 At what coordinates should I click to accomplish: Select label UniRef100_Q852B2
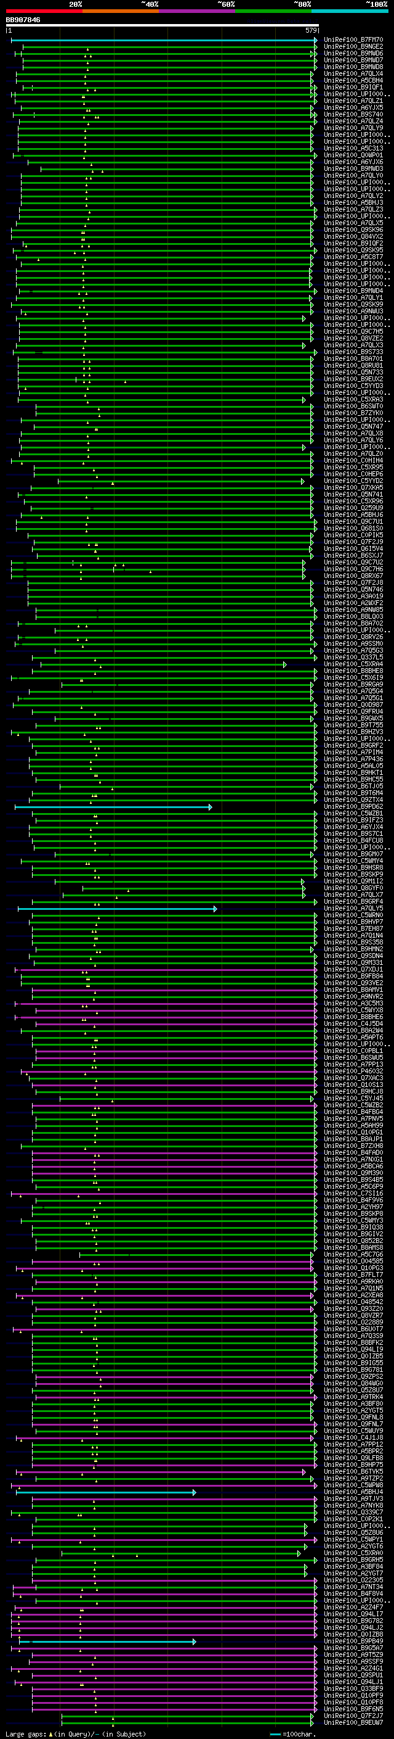(x=353, y=1241)
